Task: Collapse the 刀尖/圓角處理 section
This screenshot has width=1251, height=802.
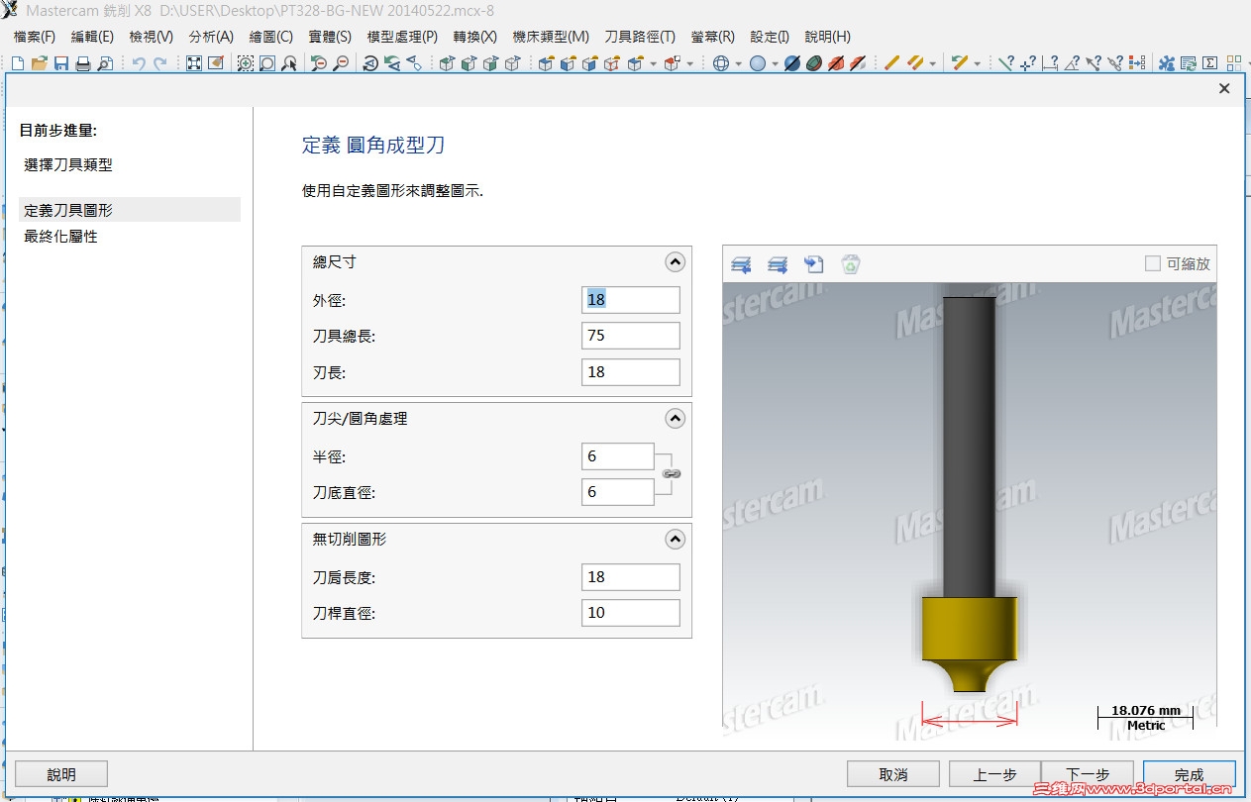Action: point(675,419)
